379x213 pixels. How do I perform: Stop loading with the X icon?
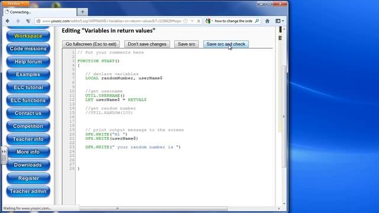(198, 21)
